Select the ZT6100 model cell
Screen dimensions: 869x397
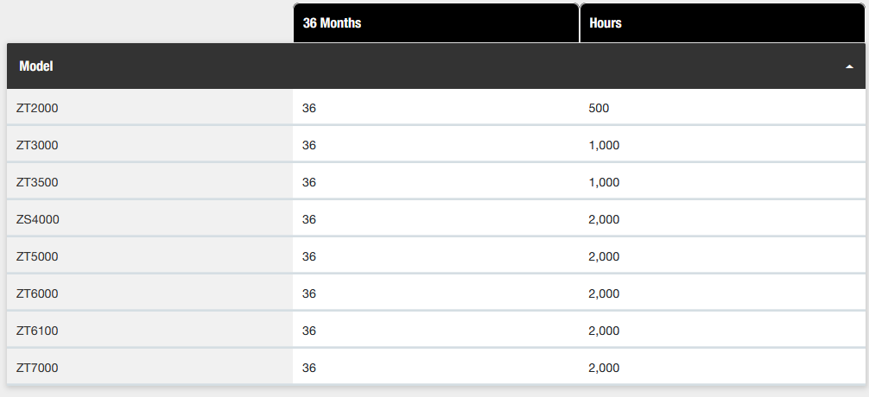coord(150,331)
